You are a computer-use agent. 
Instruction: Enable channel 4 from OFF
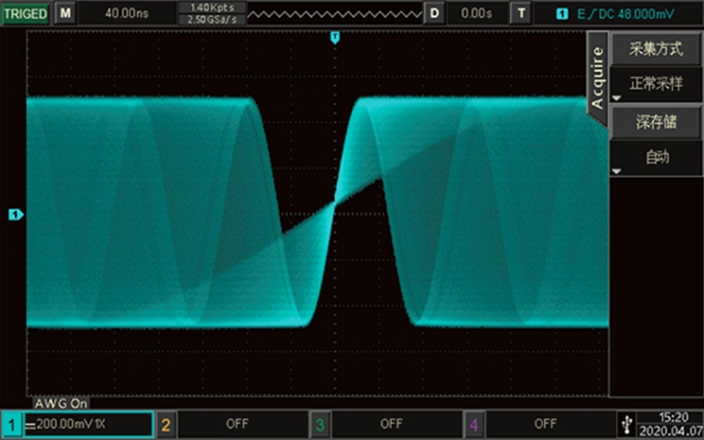click(545, 424)
